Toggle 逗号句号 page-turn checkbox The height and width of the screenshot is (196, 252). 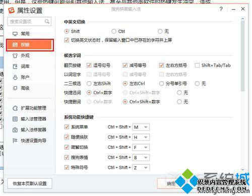pos(89,65)
